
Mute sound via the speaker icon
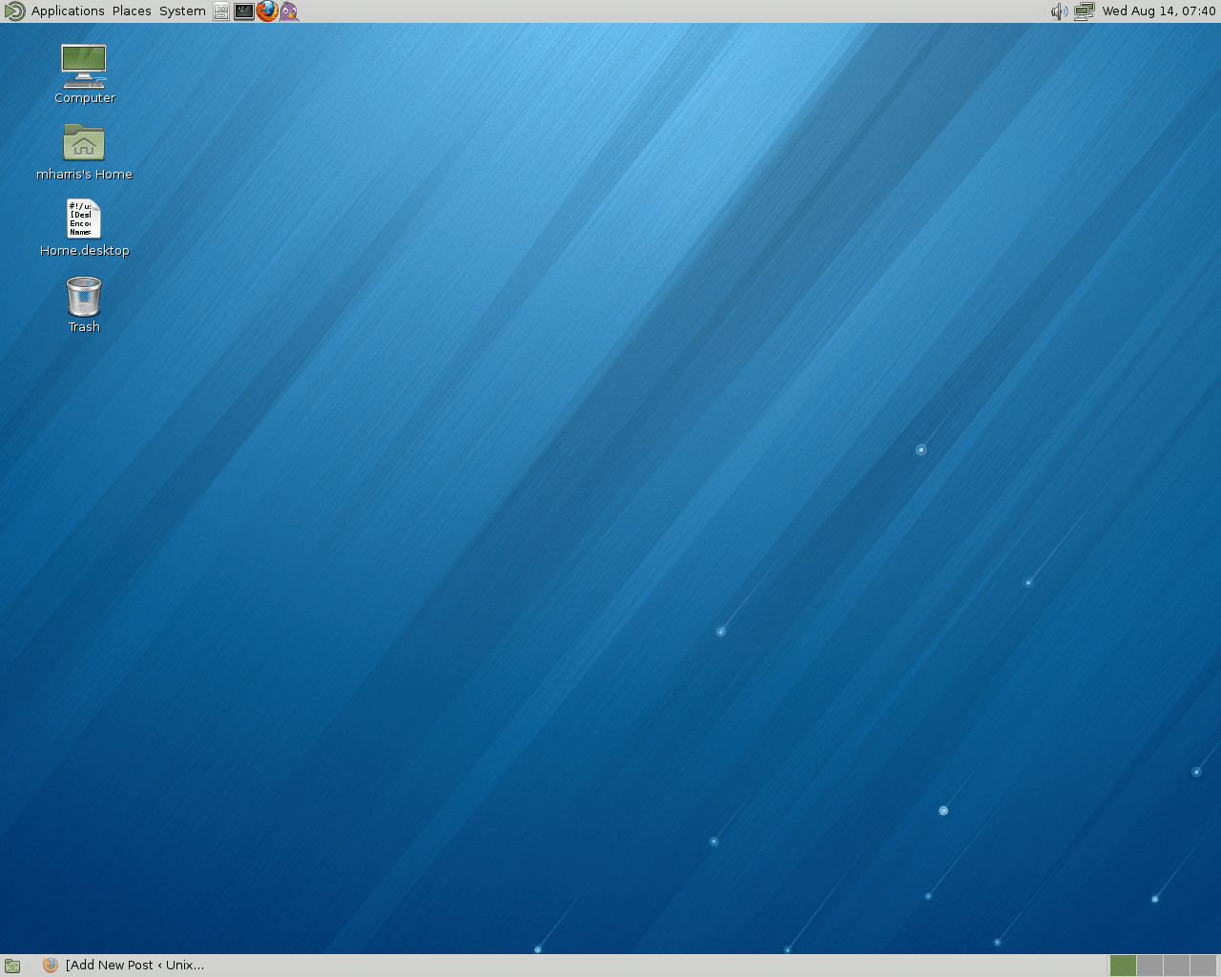(1059, 11)
